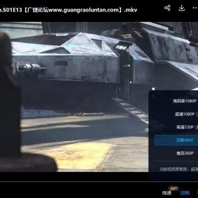The width and height of the screenshot is (198, 198).
Task: Select the highlighted 流畅480P quality option
Action: 176,140
